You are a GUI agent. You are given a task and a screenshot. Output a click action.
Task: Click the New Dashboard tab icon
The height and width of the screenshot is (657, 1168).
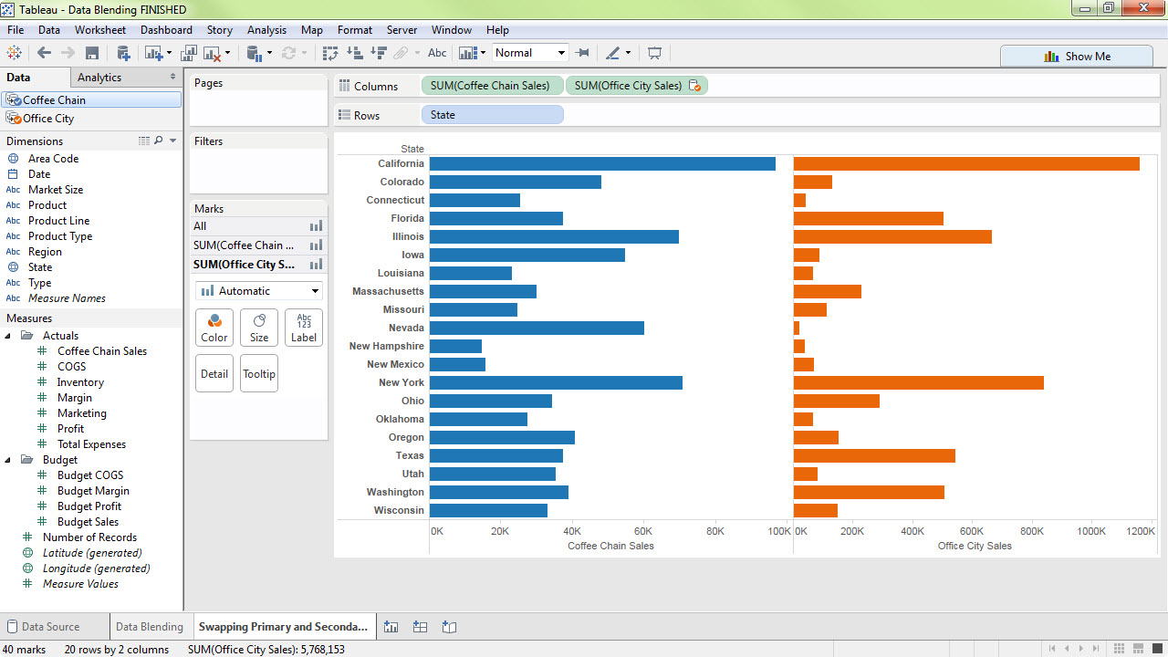click(x=420, y=627)
